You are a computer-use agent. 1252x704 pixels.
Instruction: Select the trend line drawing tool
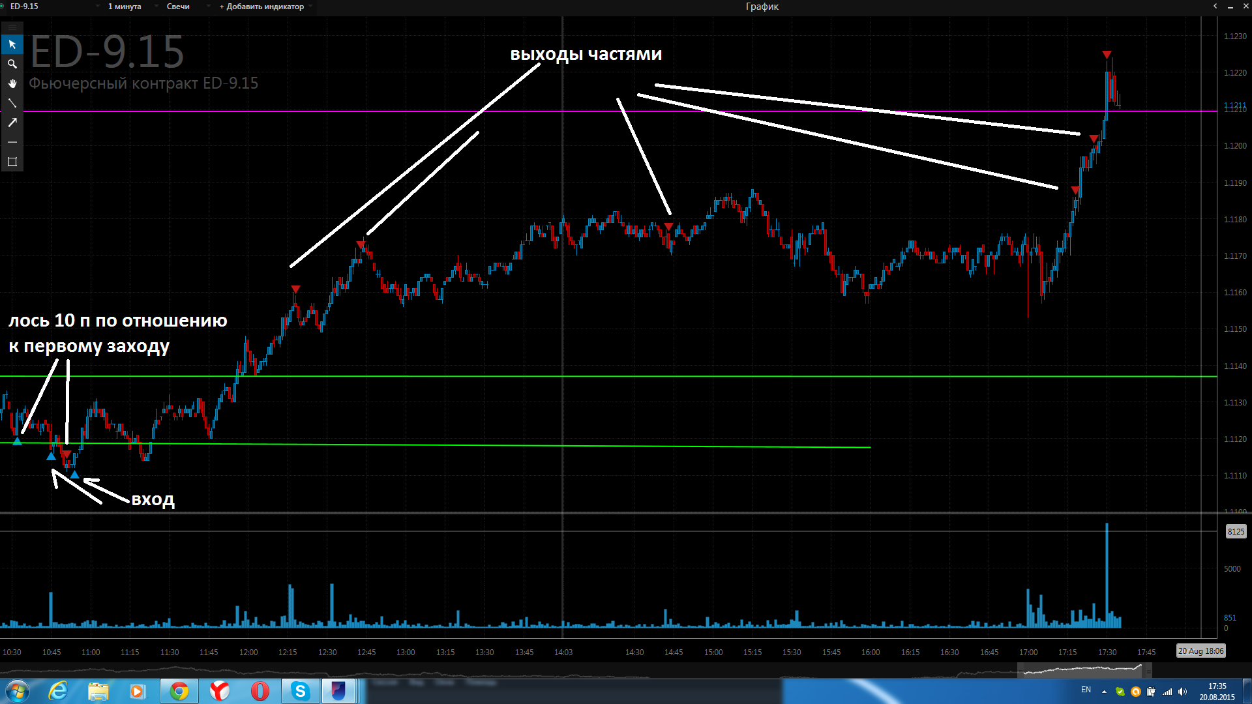(x=12, y=103)
